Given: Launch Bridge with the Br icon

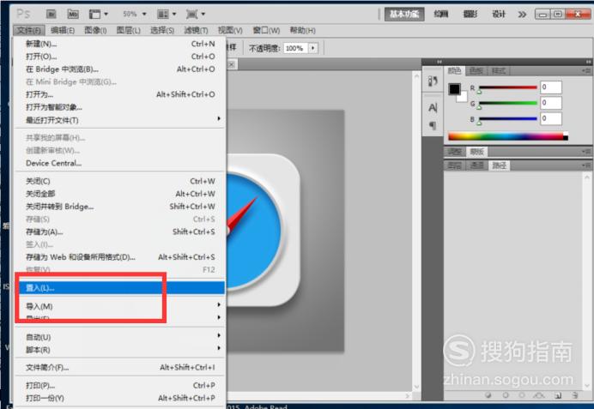Looking at the screenshot, I should (52, 14).
